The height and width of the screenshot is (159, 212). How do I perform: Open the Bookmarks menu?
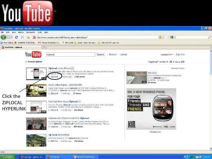click(x=31, y=32)
